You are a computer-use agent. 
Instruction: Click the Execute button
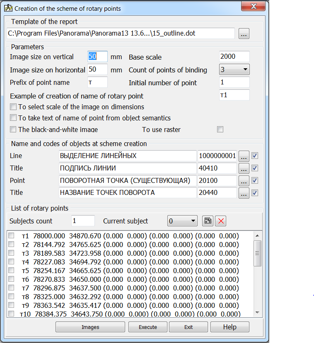pyautogui.click(x=147, y=327)
